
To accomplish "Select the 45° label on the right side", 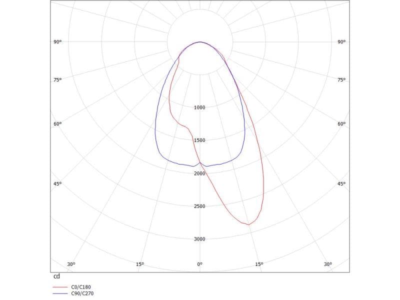I will [341, 184].
